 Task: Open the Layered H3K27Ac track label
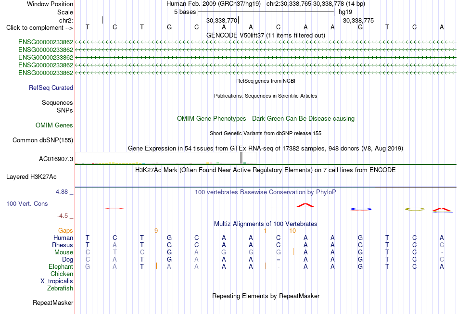[31, 177]
